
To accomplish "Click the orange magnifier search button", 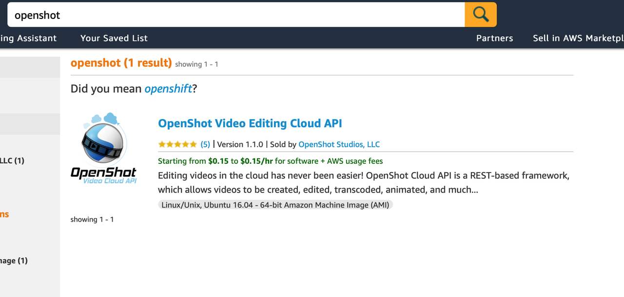I will (481, 15).
